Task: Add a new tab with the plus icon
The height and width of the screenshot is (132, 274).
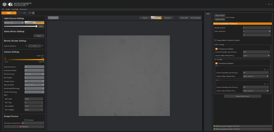Action: tap(33, 13)
